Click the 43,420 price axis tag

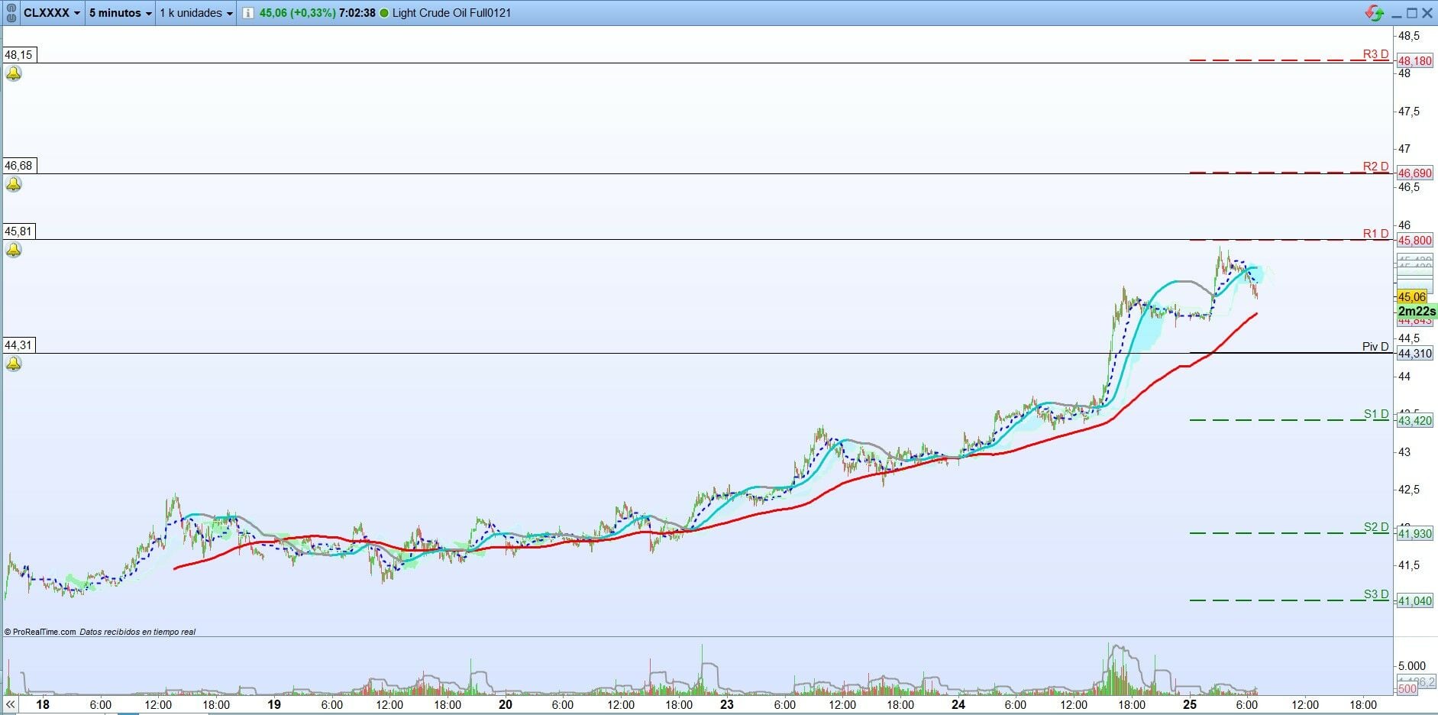(1415, 420)
